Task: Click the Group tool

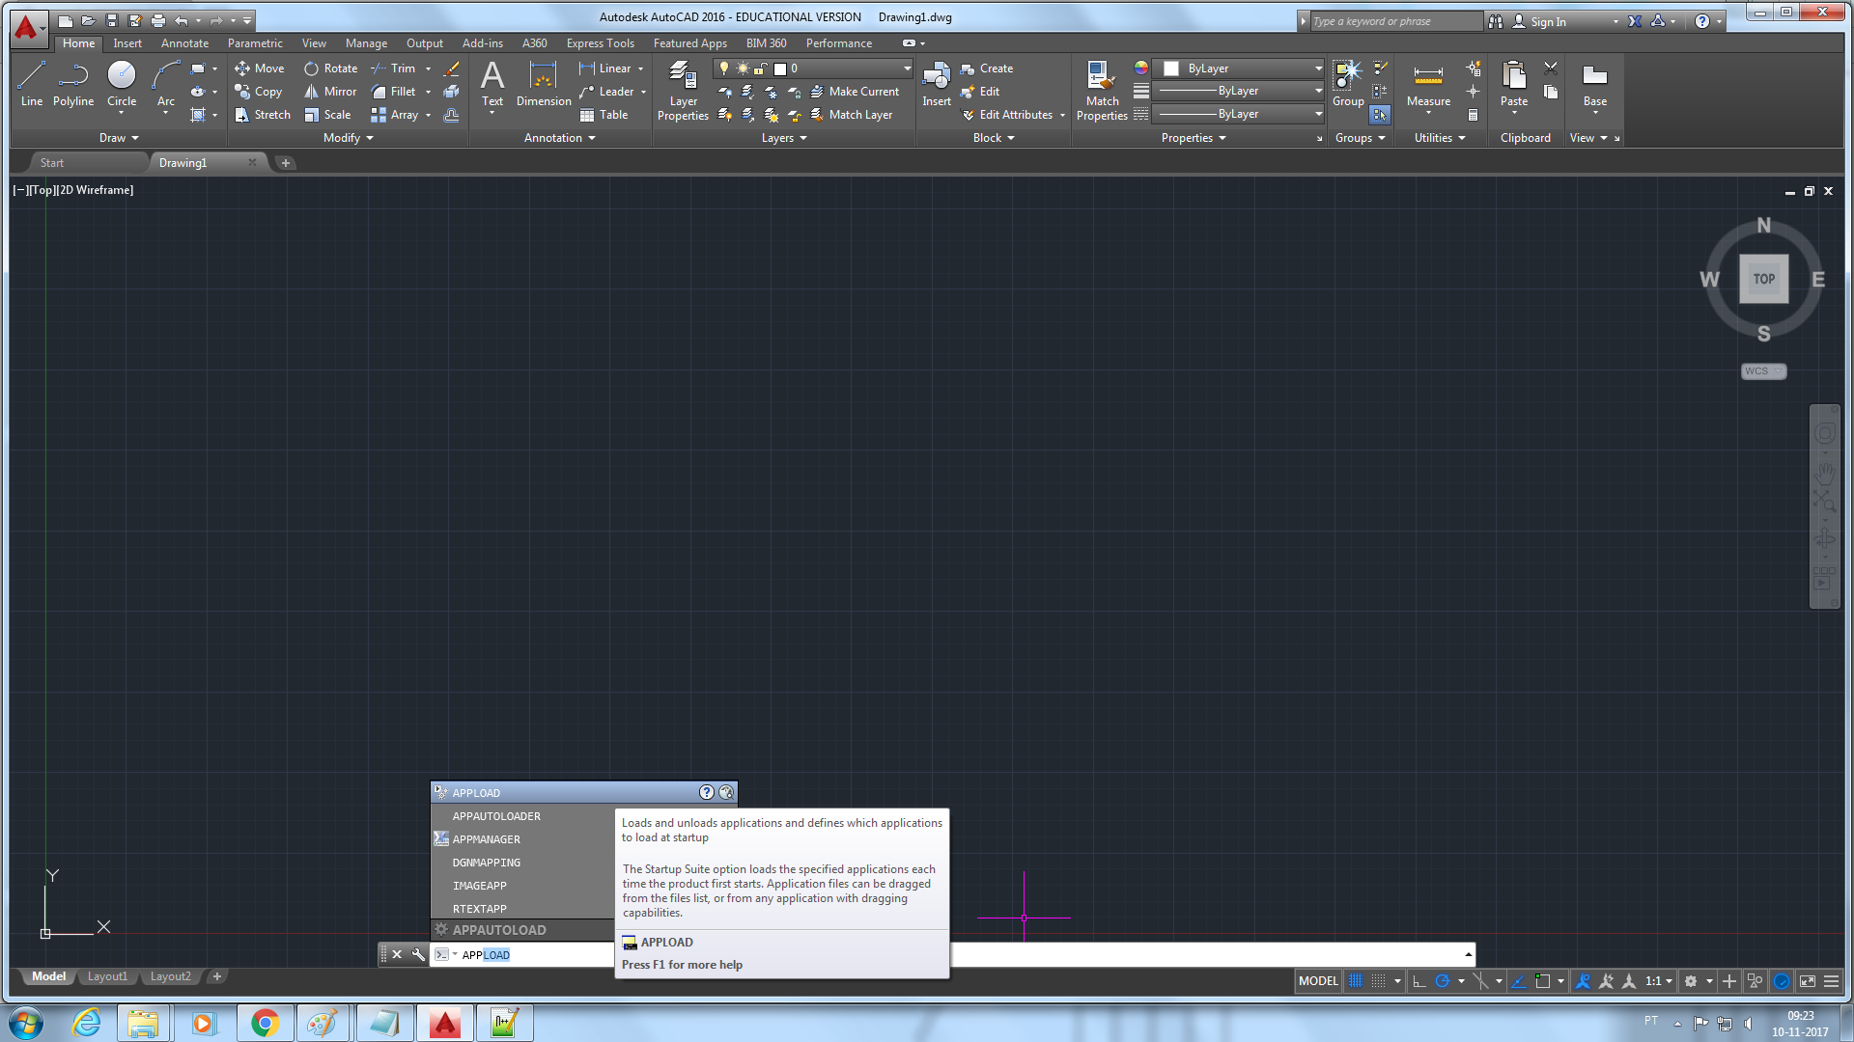Action: (x=1348, y=83)
